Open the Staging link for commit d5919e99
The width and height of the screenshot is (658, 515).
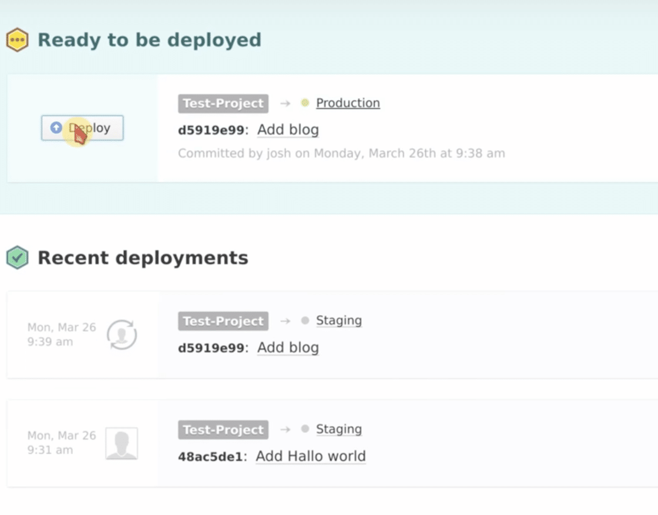(338, 320)
